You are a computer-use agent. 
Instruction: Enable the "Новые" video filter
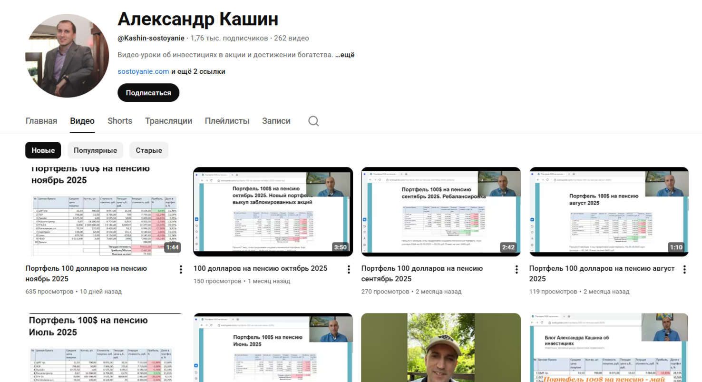coord(43,150)
